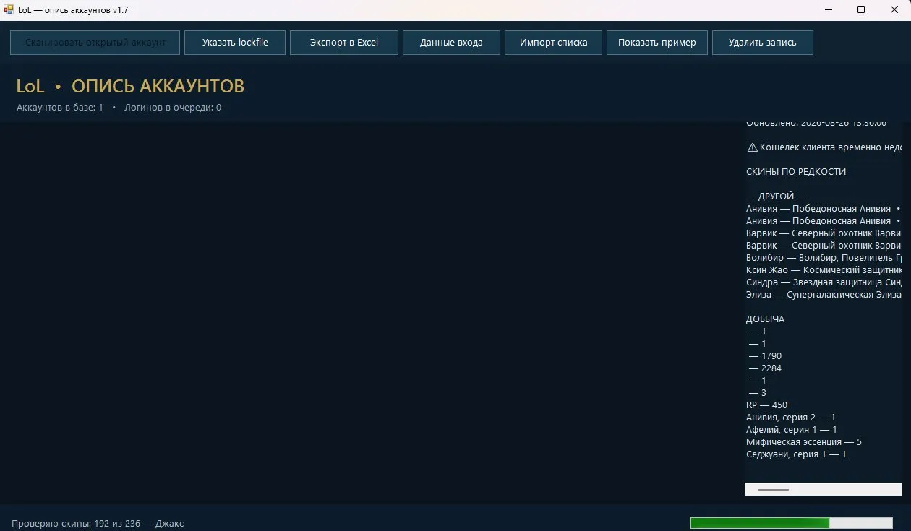Select the 'Анивия, серия 2 — 1' line

coord(791,418)
